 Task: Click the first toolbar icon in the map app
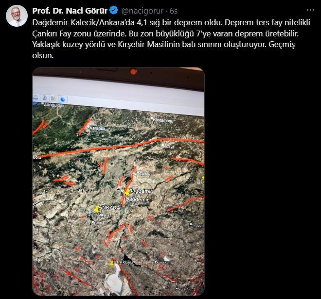pos(36,97)
